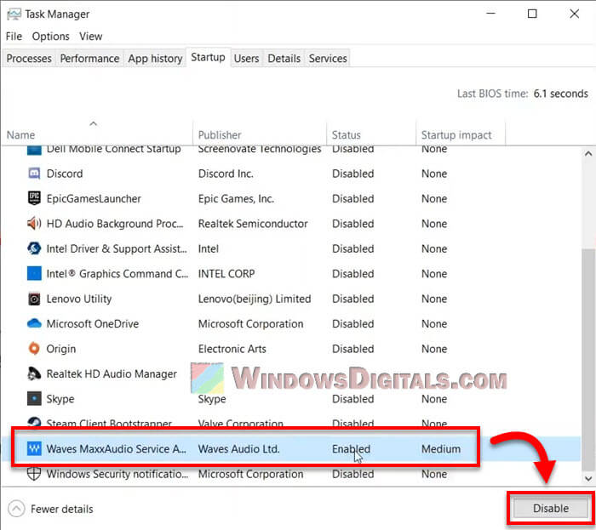Sort by the Status column header
The image size is (596, 530).
[371, 133]
